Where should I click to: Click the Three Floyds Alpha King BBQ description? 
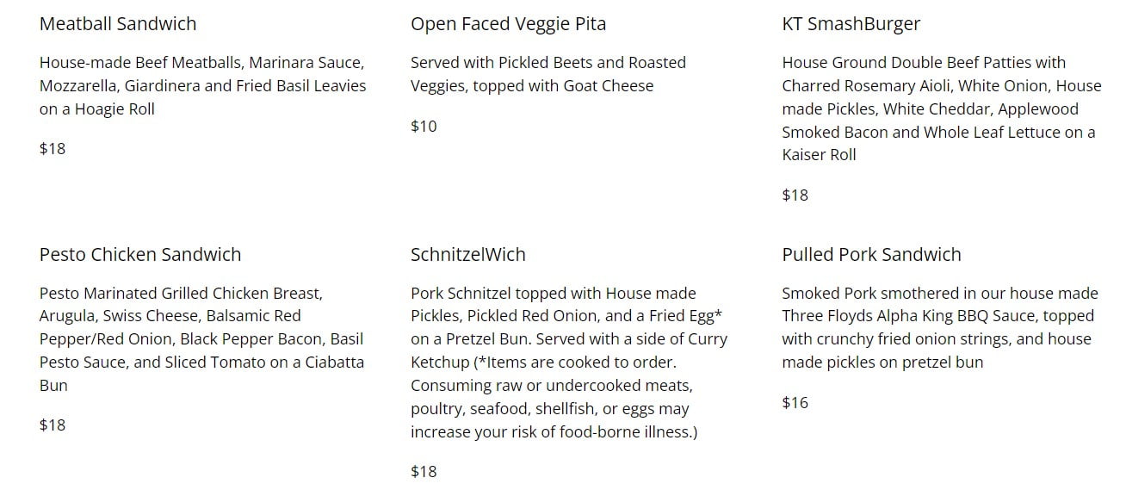(x=938, y=328)
